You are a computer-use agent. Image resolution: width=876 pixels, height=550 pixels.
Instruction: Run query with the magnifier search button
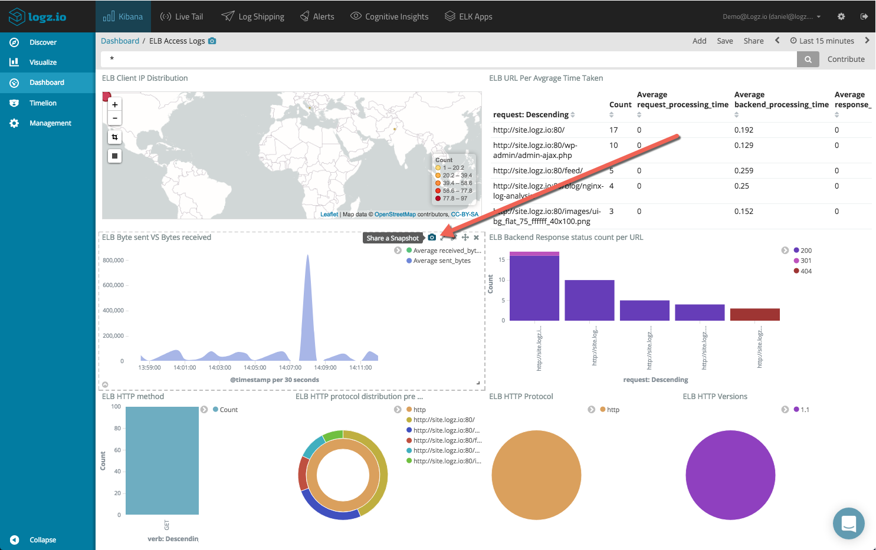[808, 59]
